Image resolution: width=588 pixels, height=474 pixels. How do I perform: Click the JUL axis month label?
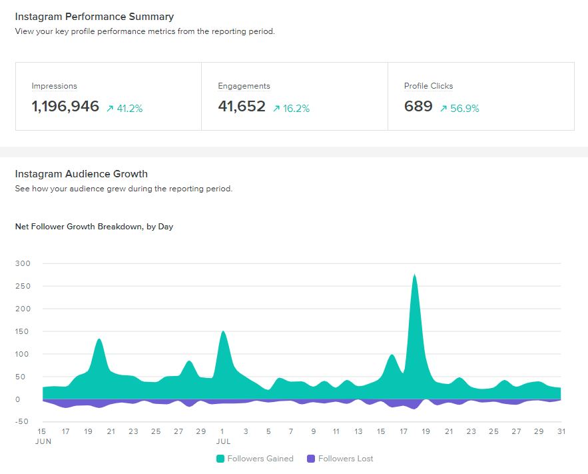click(223, 442)
